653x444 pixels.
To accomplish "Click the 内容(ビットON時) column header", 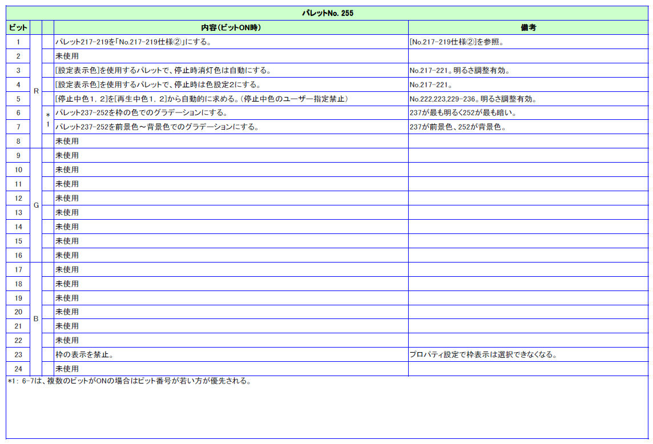I will click(x=231, y=27).
